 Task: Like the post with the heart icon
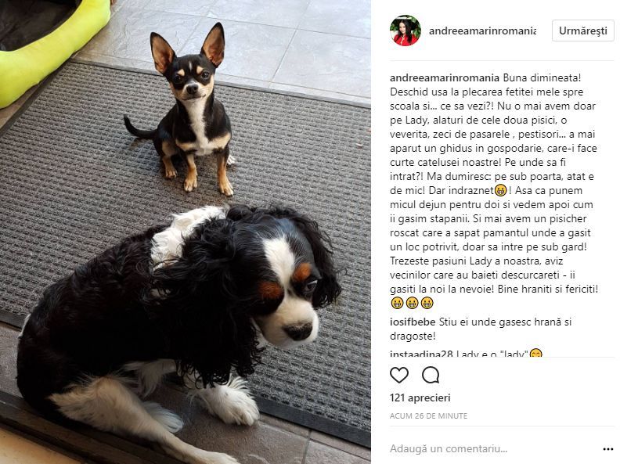tap(399, 375)
